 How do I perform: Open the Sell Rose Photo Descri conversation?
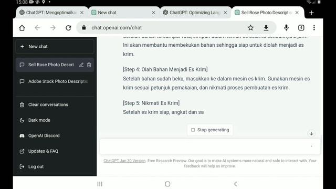(x=51, y=65)
